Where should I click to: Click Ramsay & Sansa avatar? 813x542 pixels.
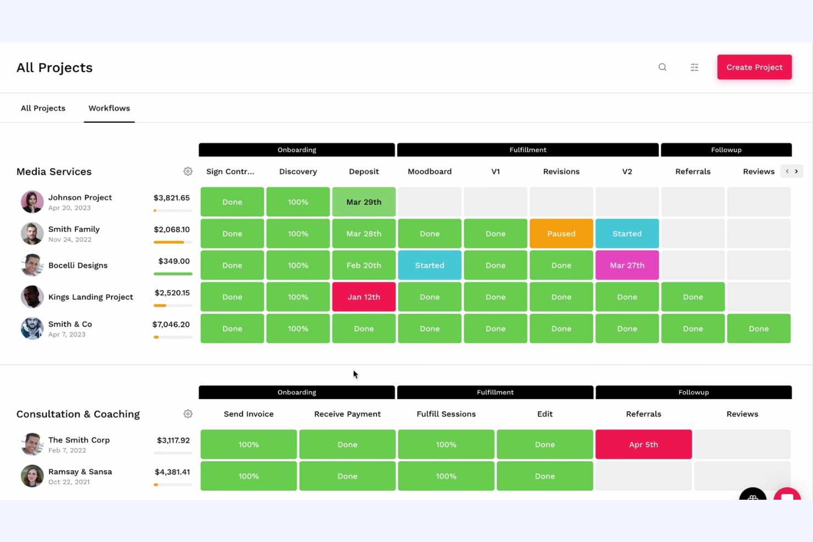pos(32,476)
